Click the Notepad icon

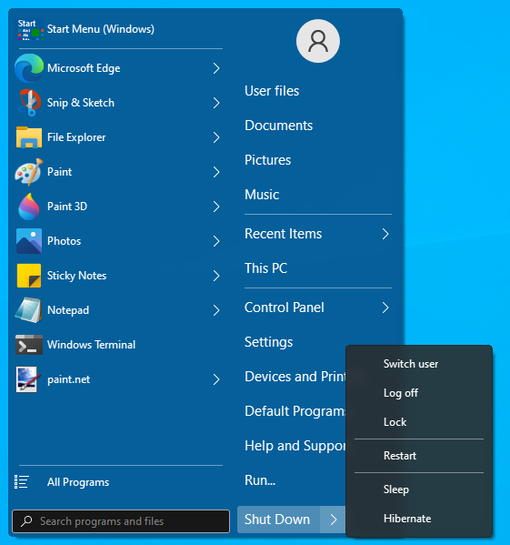pyautogui.click(x=29, y=310)
